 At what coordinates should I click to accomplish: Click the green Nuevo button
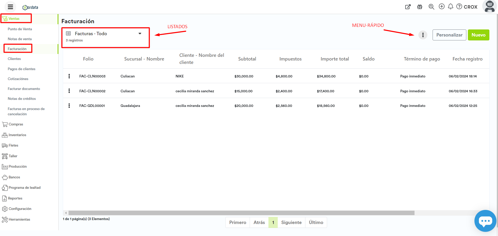click(478, 35)
